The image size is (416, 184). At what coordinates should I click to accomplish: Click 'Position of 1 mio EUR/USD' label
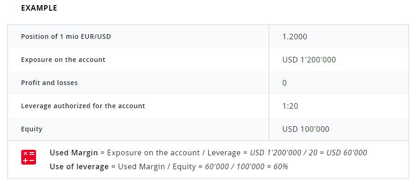pos(66,37)
